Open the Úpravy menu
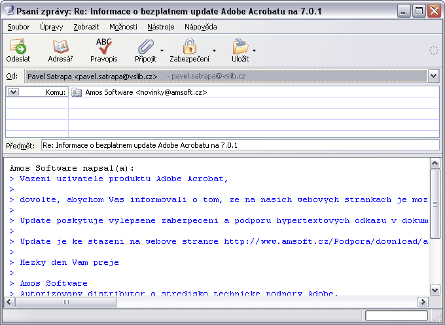Screen dimensions: 445x325 pos(51,27)
